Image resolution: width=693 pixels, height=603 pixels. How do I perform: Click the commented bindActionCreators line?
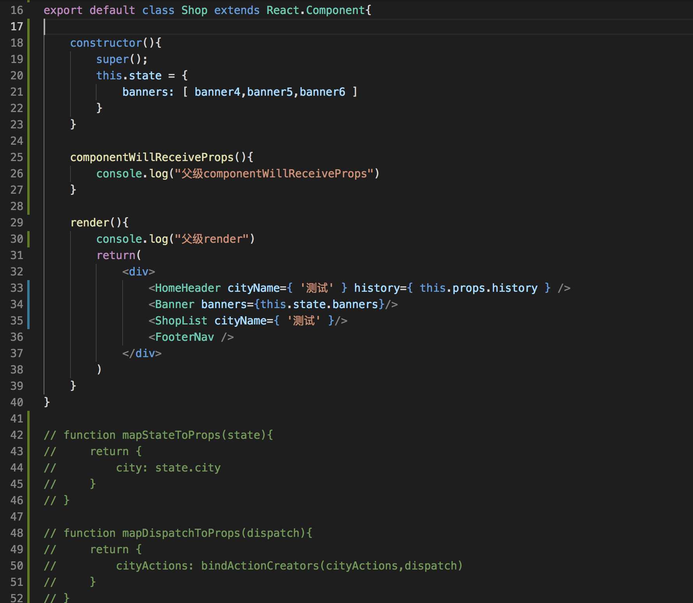point(253,566)
